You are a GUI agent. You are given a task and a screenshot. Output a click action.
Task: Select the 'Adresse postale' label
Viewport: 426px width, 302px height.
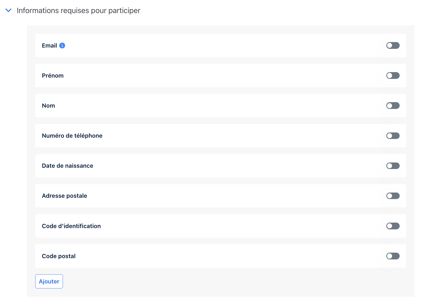(x=64, y=196)
